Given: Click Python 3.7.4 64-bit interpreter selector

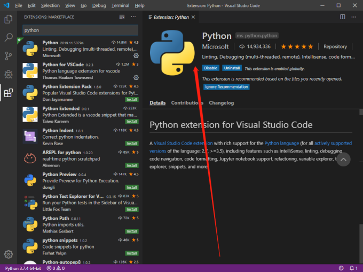Looking at the screenshot, I should point(23,268).
